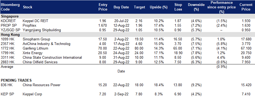255x101 pixels.
Task: Select China Oilfield Services buy date
Action: [121, 62]
